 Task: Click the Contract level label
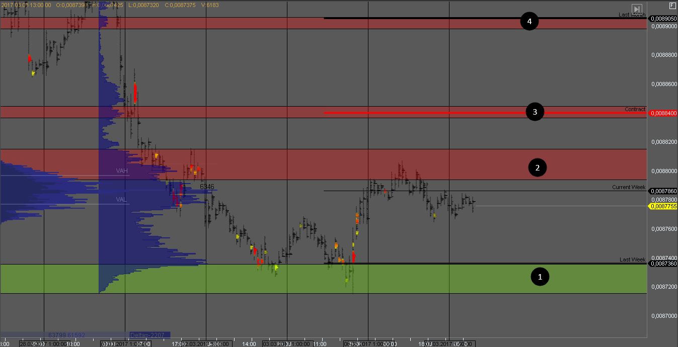click(635, 109)
